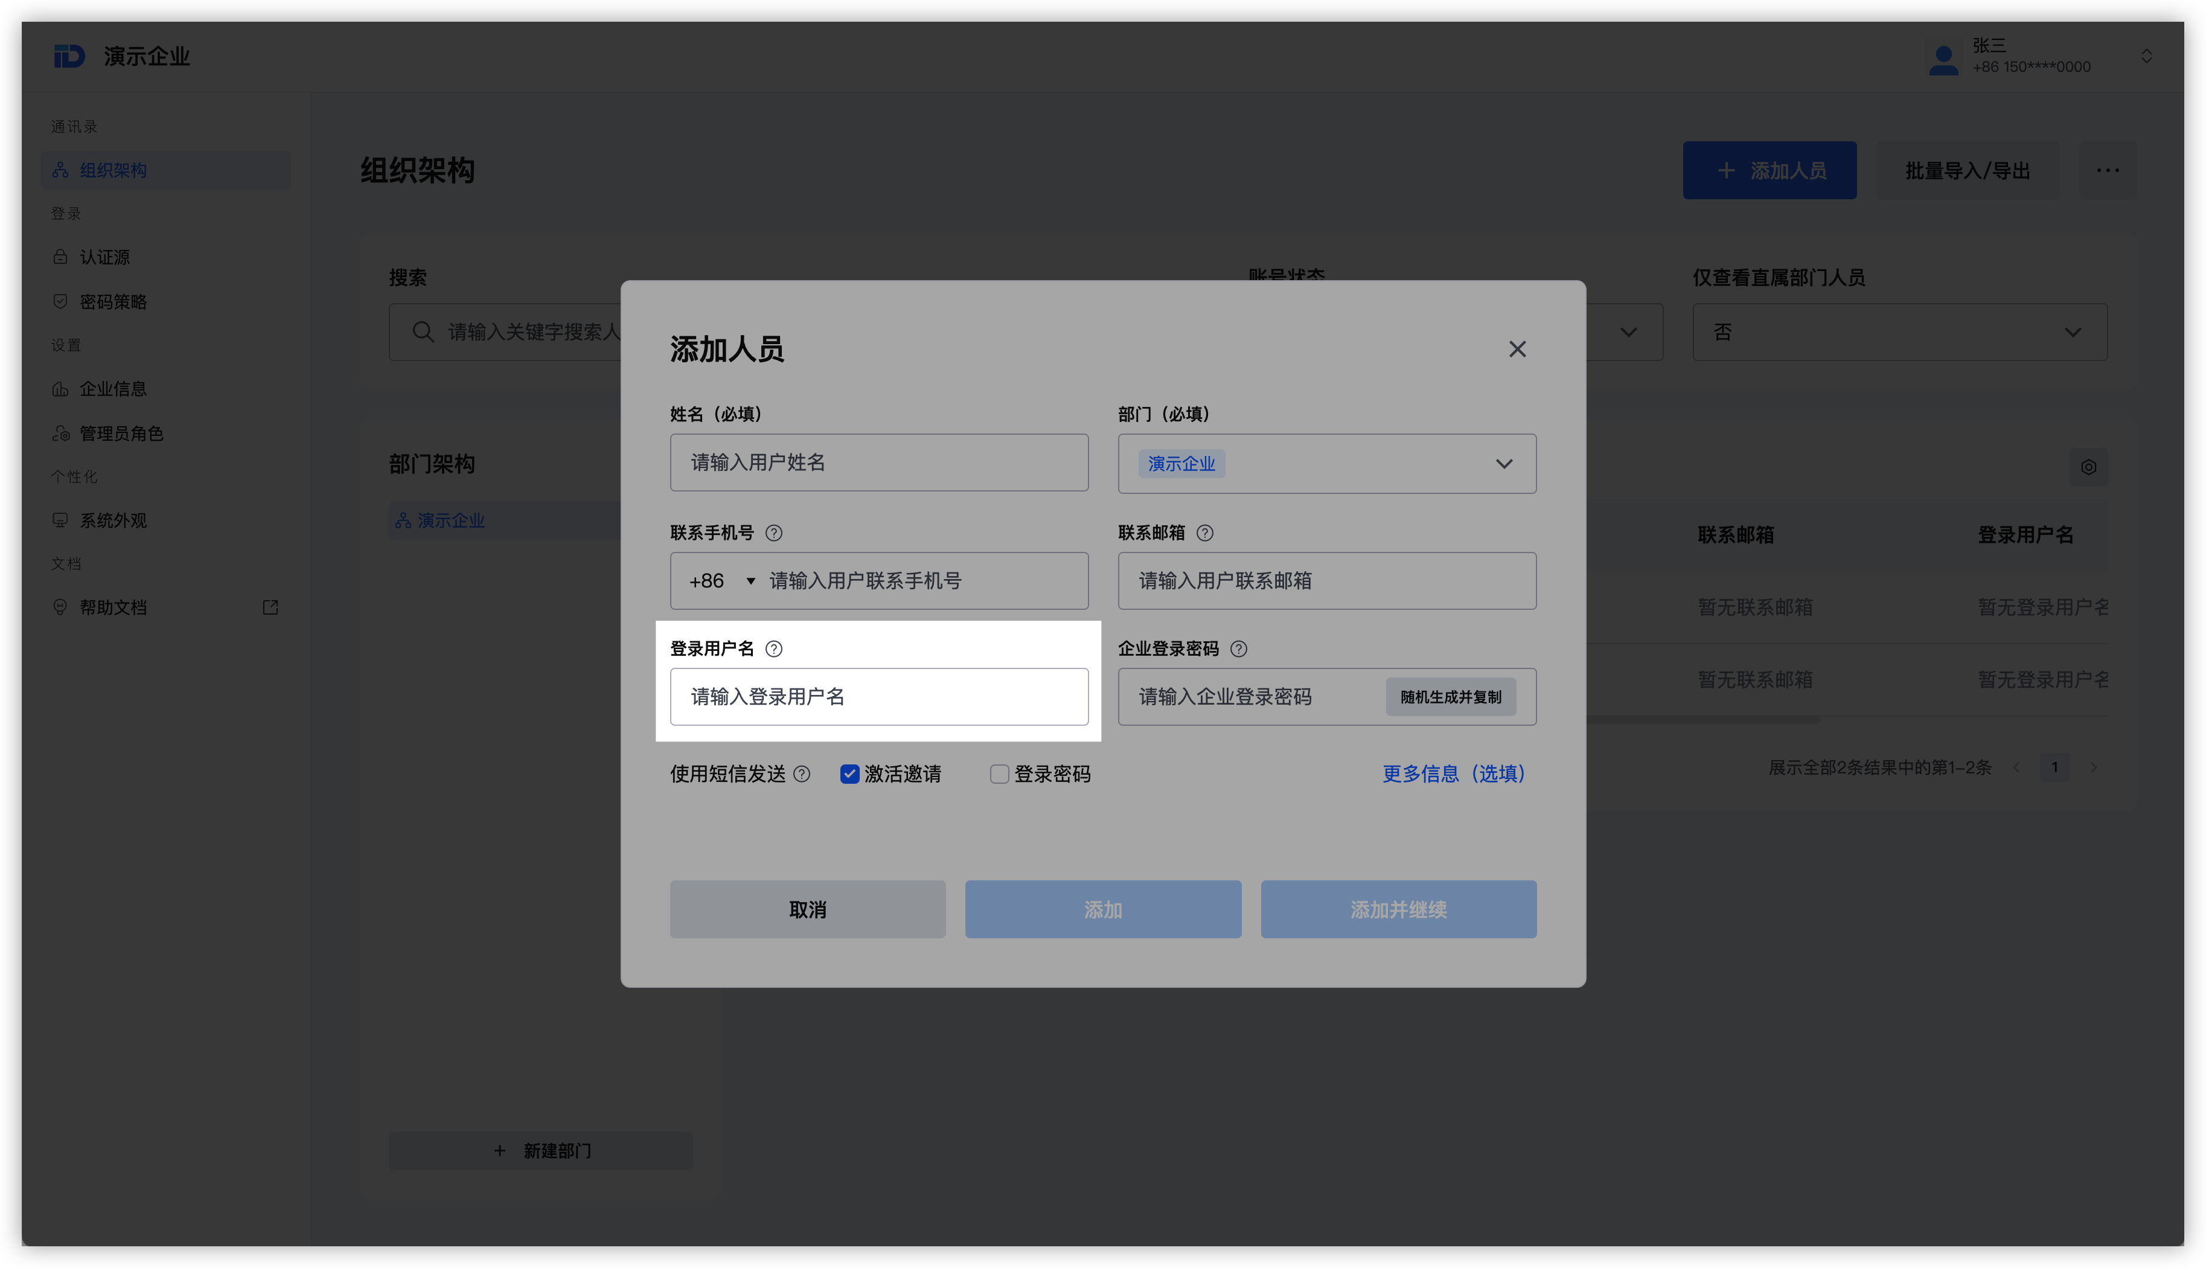Click the 取消 button
Viewport: 2206px width, 1268px height.
click(807, 909)
